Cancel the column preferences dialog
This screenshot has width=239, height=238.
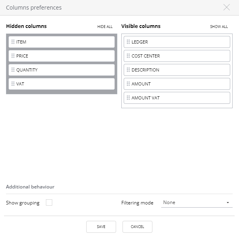coord(137,227)
